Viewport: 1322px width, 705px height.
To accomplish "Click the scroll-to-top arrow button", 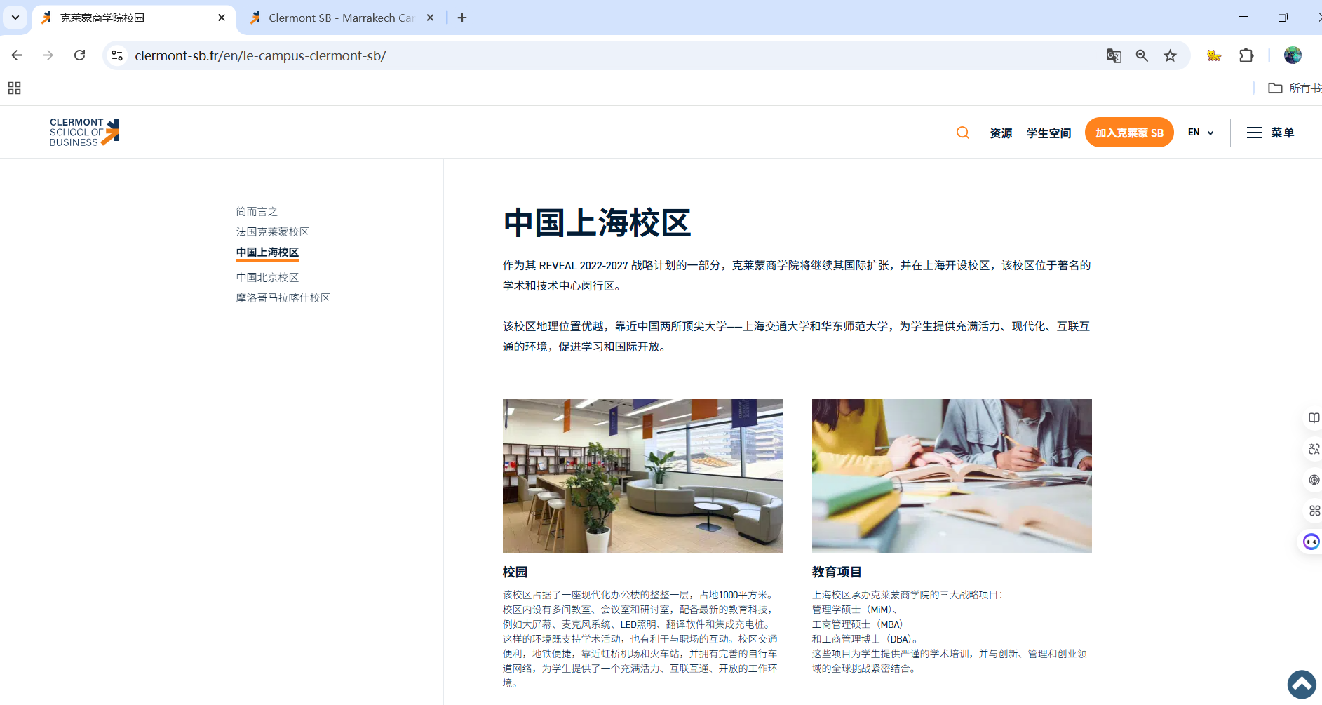I will [1302, 685].
